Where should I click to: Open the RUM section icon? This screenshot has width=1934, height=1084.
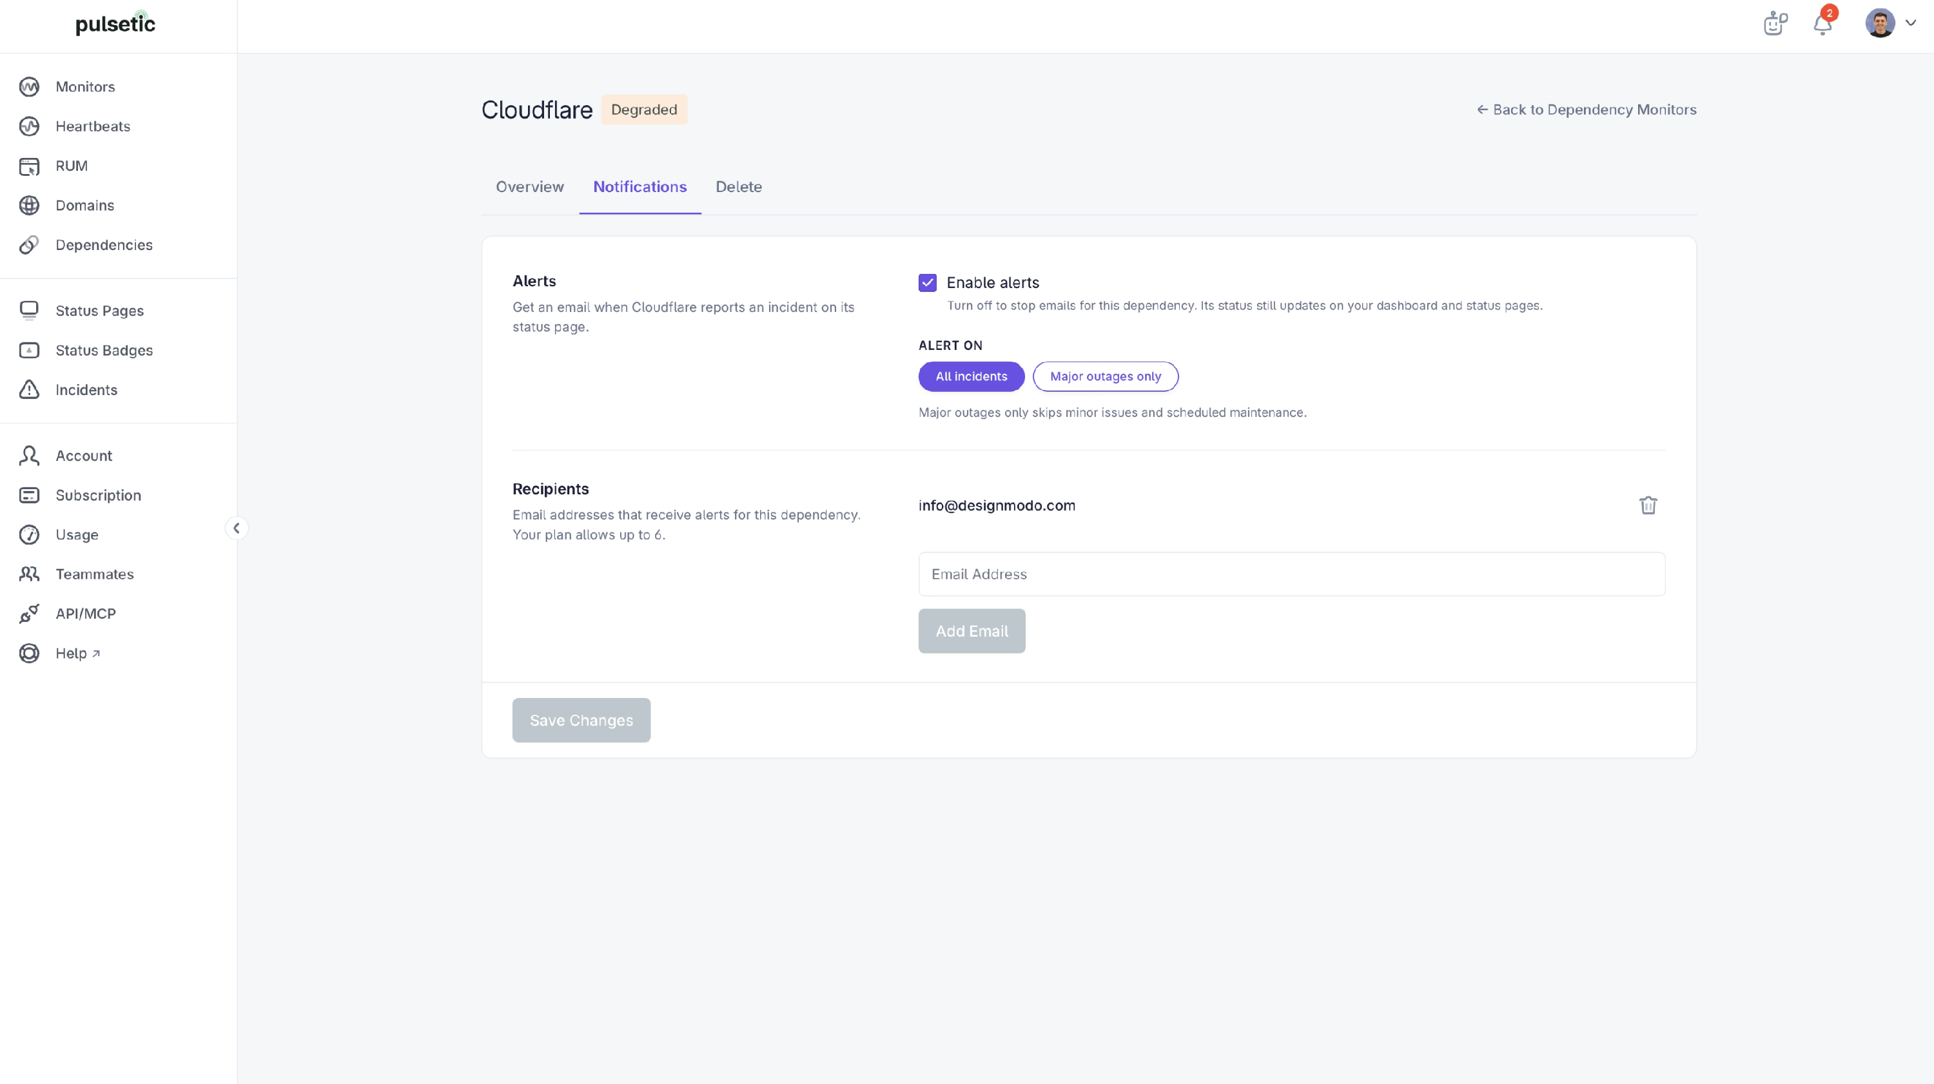(29, 166)
